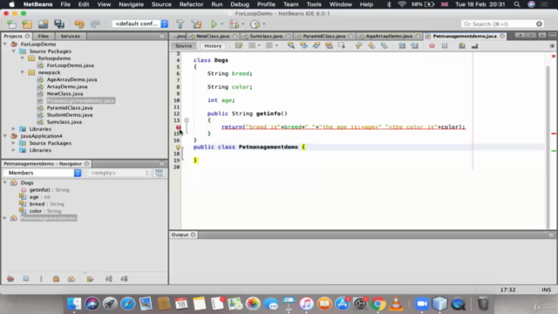
Task: Collapse the Dogs class in Navigator
Action: (5, 182)
